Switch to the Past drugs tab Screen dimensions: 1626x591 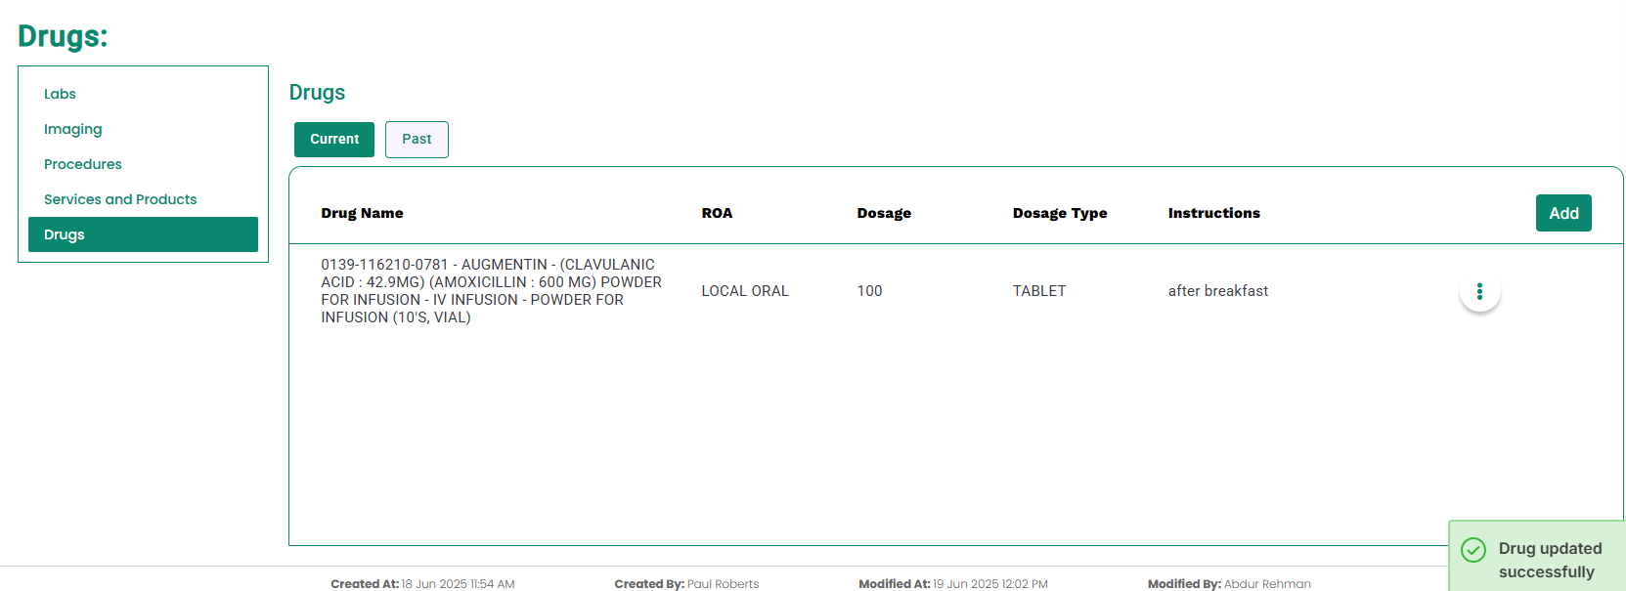pos(417,140)
